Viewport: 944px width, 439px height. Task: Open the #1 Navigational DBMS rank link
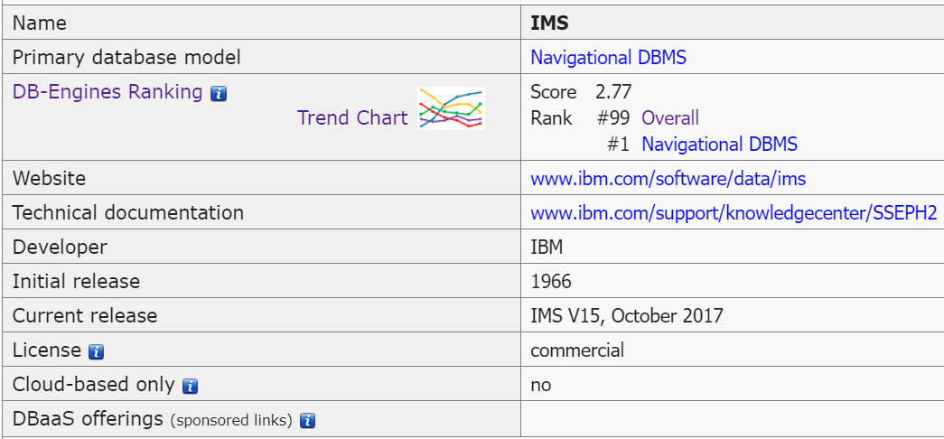719,144
